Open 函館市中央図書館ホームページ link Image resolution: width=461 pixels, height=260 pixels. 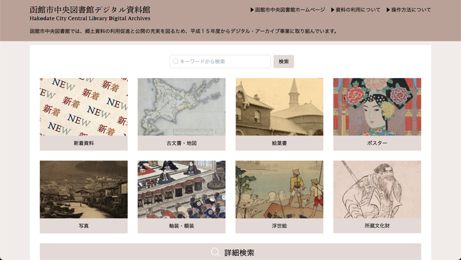[287, 10]
